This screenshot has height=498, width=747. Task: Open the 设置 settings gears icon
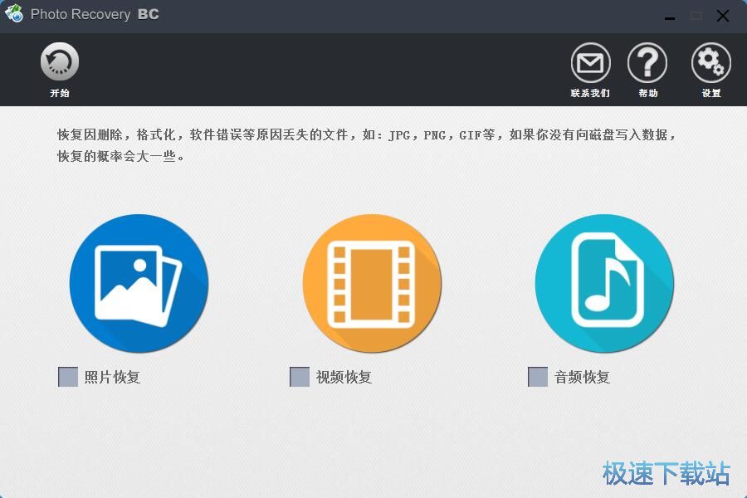[x=710, y=63]
